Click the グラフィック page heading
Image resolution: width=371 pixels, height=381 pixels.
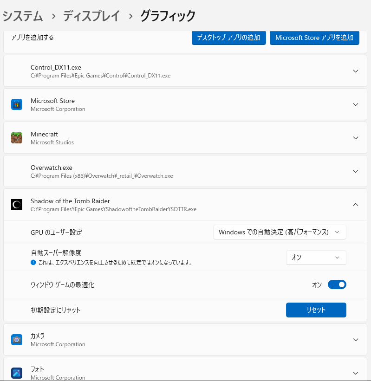pos(168,16)
